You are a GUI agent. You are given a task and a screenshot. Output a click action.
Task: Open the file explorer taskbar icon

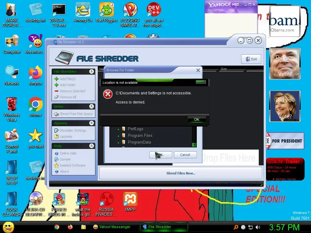83,227
